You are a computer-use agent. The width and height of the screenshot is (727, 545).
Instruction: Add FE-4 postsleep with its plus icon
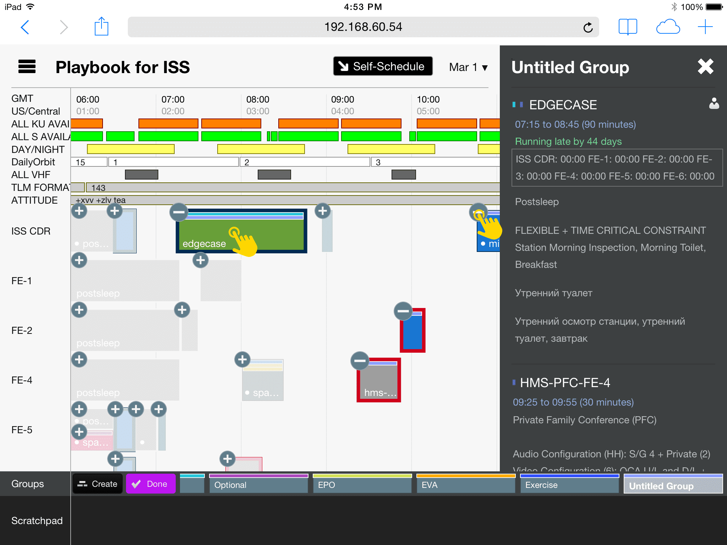coord(79,359)
